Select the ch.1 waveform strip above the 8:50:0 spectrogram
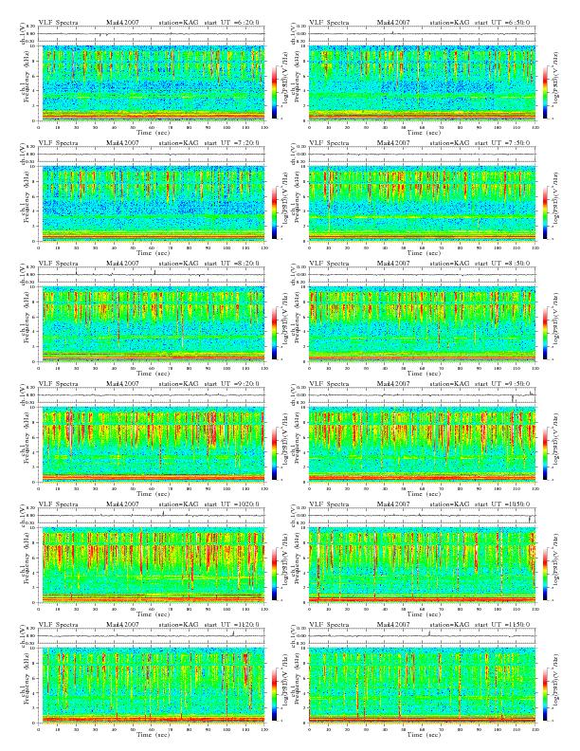 [422, 275]
